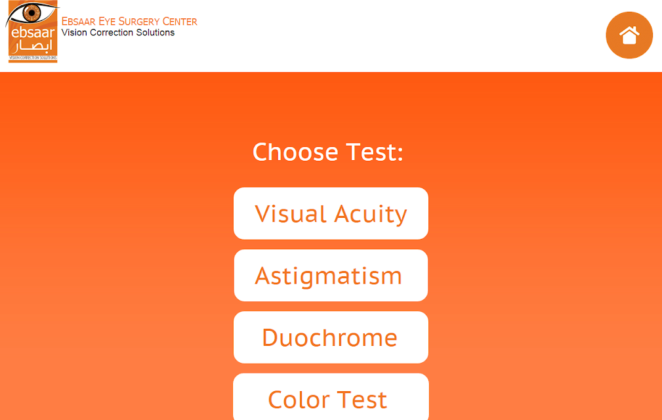Click the 'Vision Correction Solutions' subtitle
Viewport: 662px width, 420px height.
pyautogui.click(x=118, y=33)
